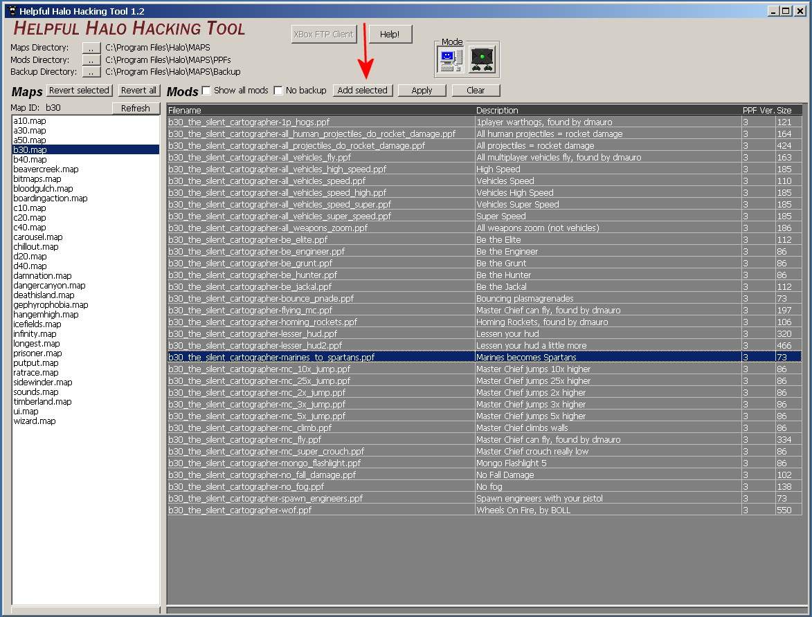Select ui.map in maps list

point(86,412)
